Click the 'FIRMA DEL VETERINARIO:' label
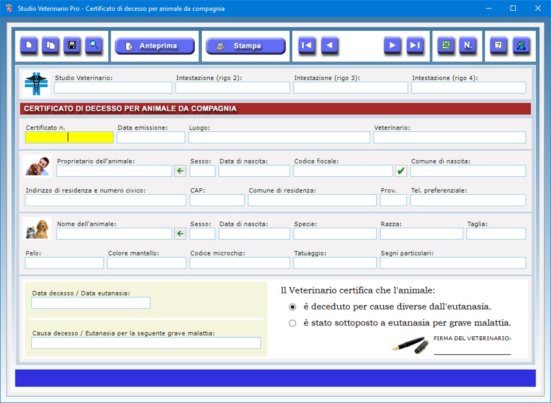 pos(472,338)
